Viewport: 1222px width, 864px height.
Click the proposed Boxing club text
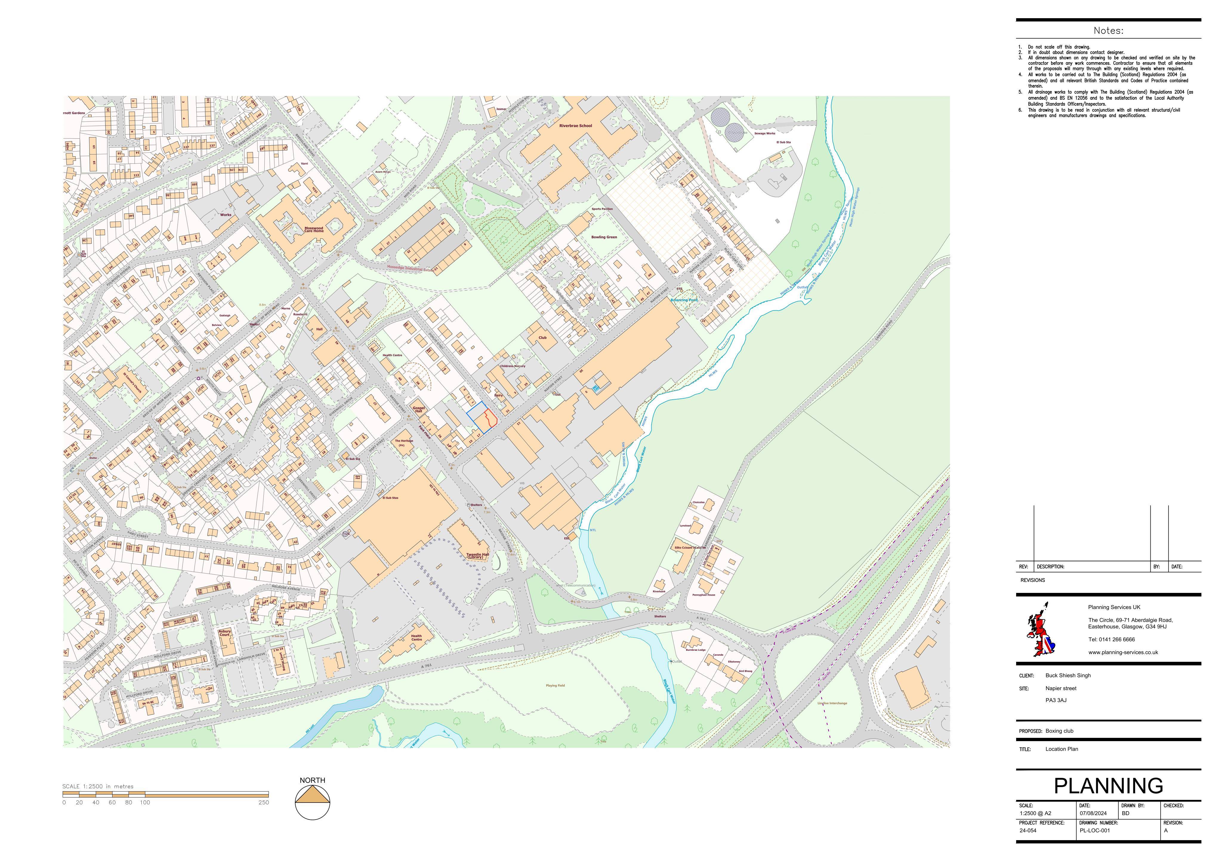1059,731
